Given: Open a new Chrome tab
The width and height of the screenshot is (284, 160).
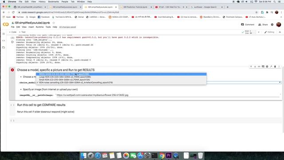Looking at the screenshot, I should (228, 7).
